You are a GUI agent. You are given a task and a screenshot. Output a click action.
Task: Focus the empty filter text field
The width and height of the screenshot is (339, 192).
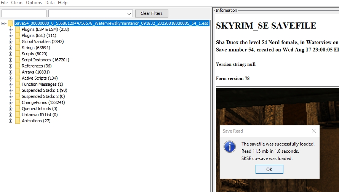(x=24, y=13)
